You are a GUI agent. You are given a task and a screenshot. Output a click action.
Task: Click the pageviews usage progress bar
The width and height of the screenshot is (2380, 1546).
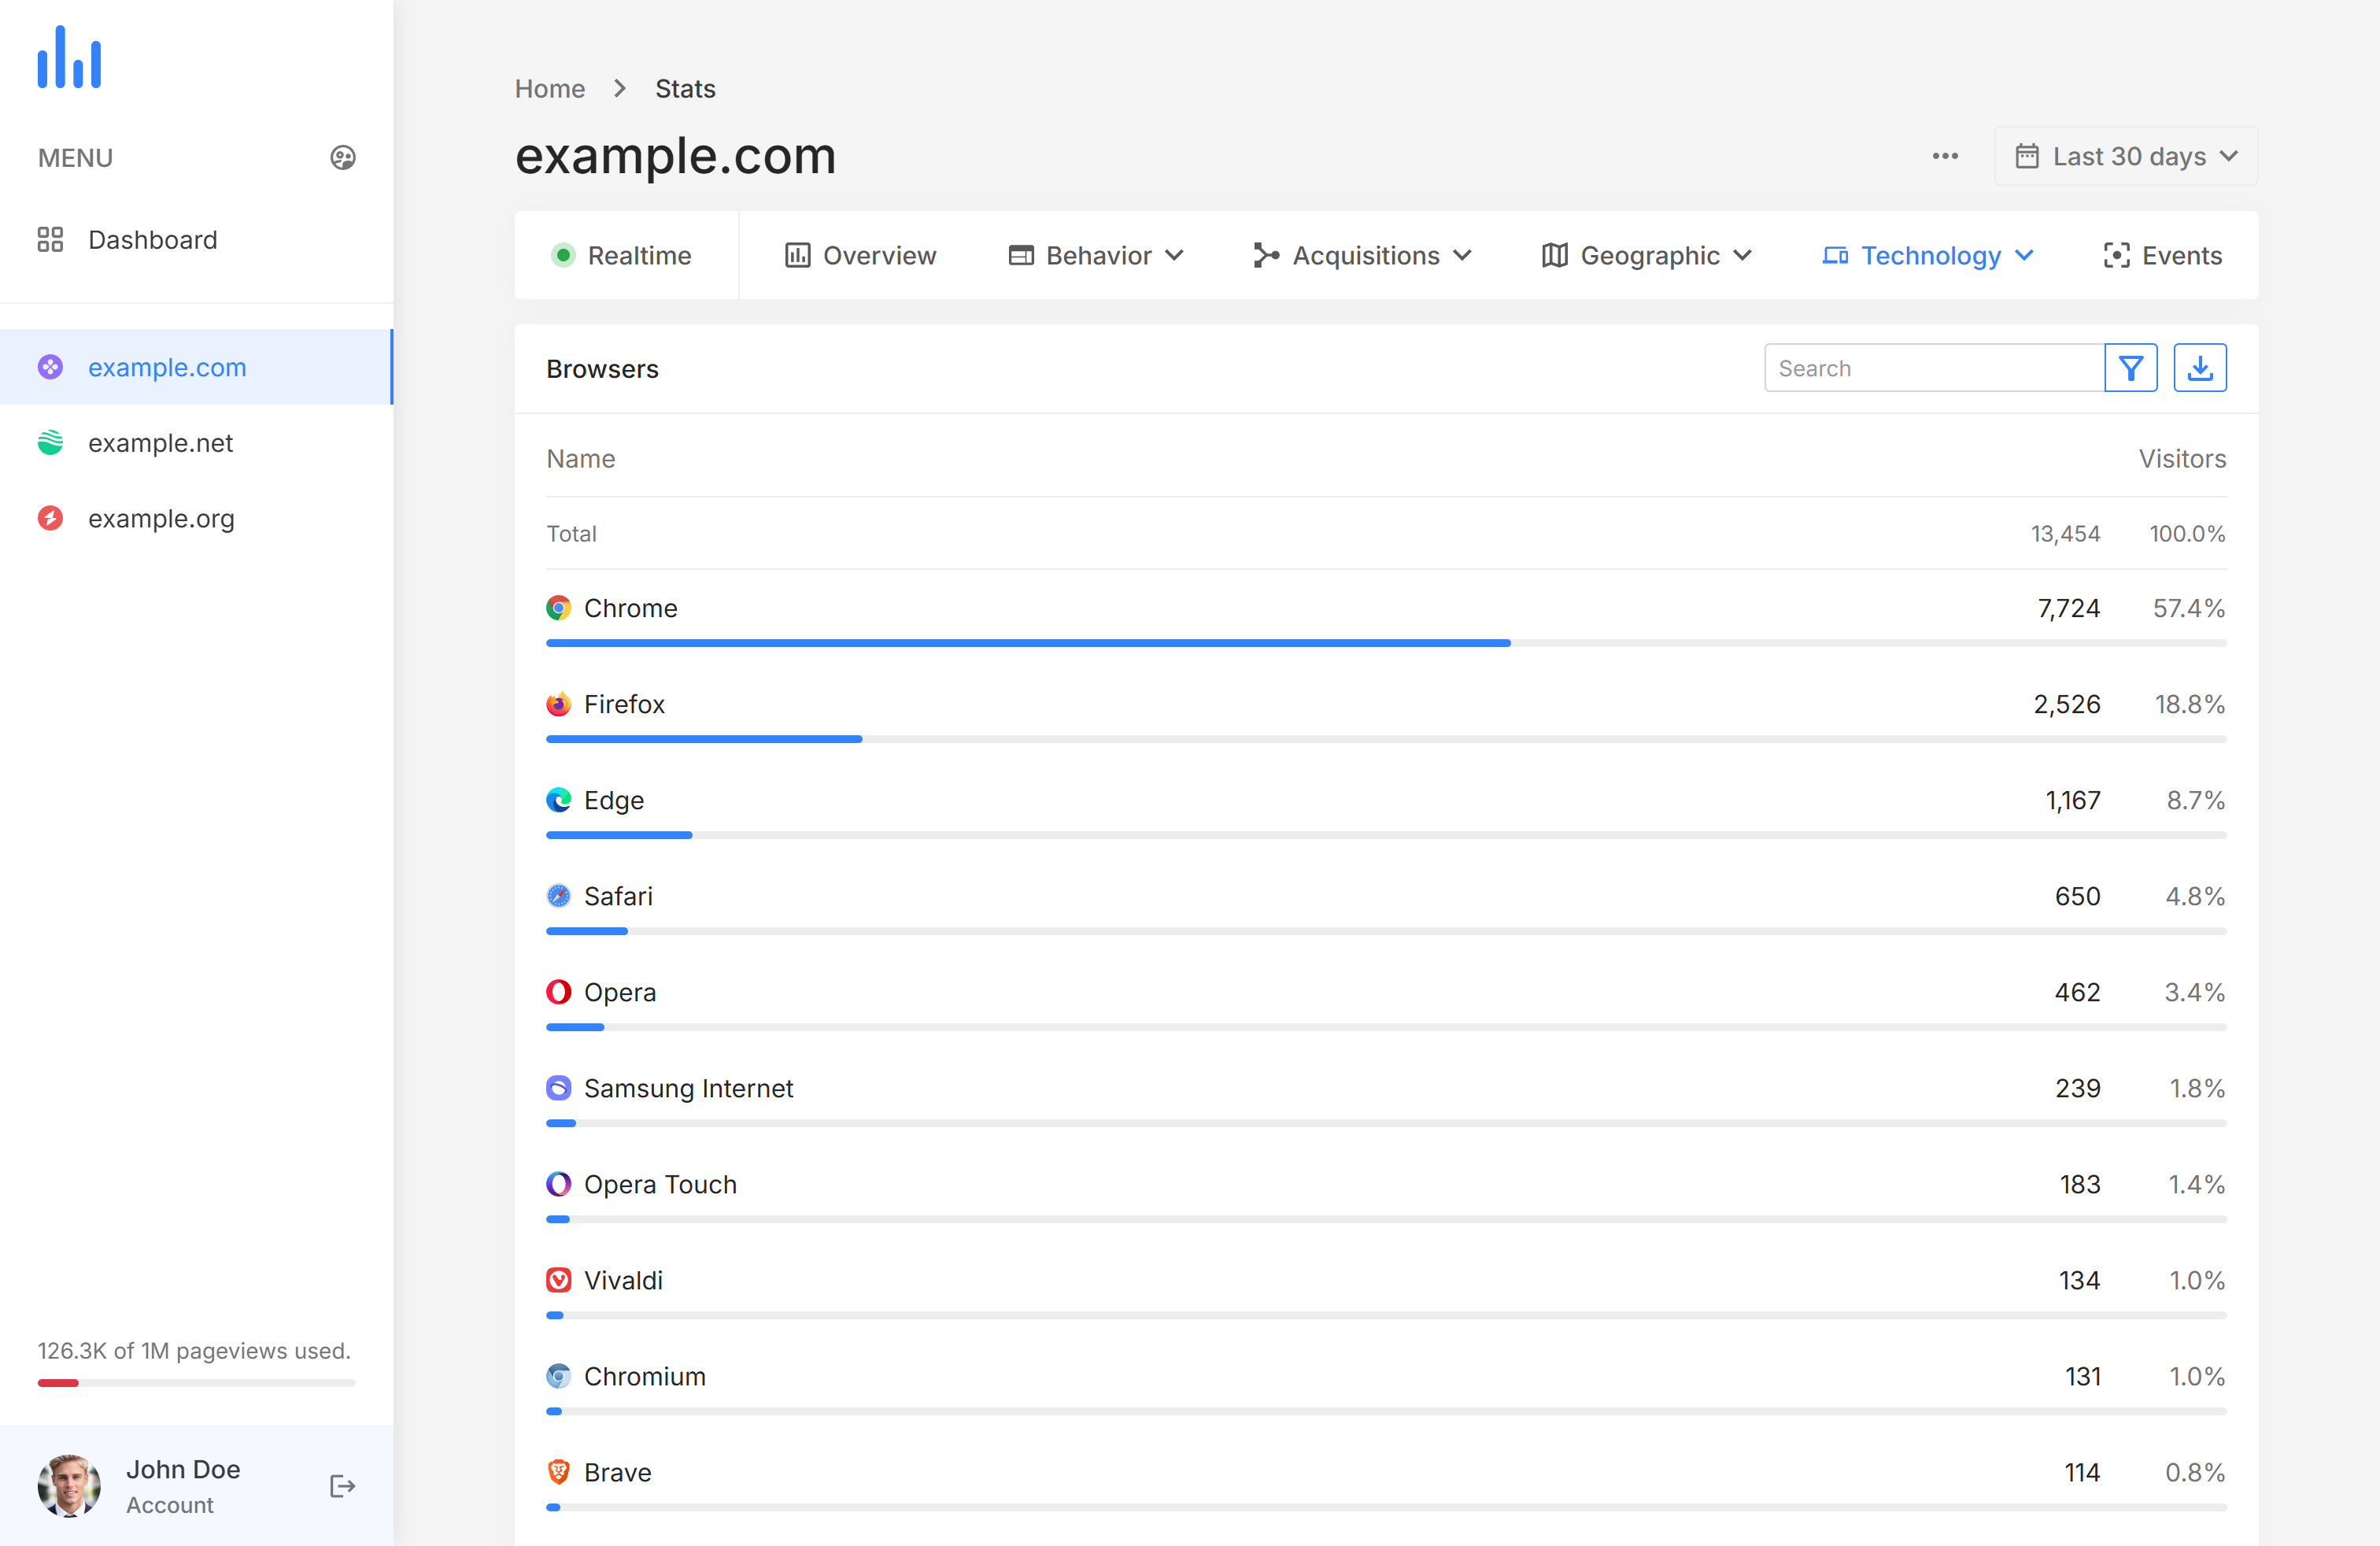[196, 1383]
